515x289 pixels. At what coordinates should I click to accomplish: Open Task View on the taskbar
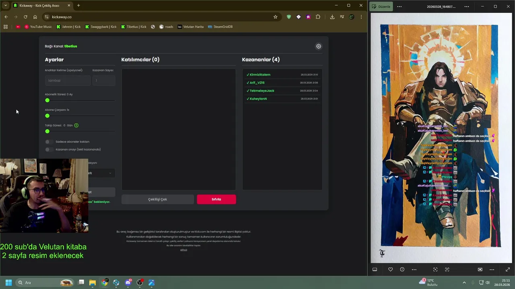[x=81, y=283]
